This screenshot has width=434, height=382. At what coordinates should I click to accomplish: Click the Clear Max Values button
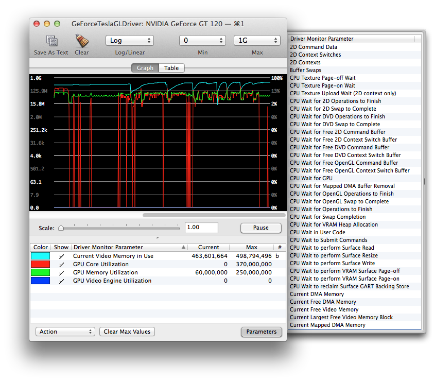[x=127, y=332]
